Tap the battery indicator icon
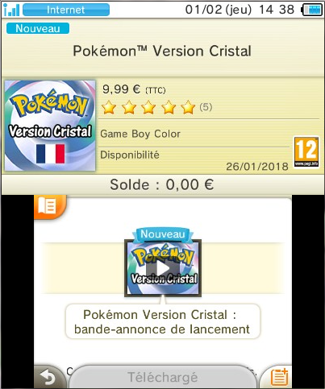The image size is (325, 389). [312, 10]
